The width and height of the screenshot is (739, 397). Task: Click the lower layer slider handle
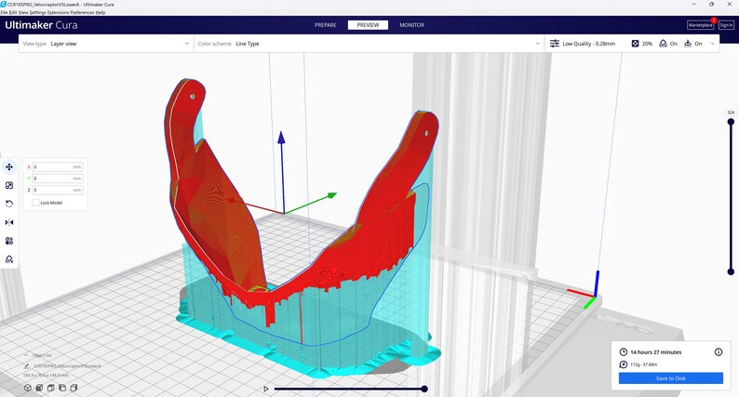click(x=731, y=271)
